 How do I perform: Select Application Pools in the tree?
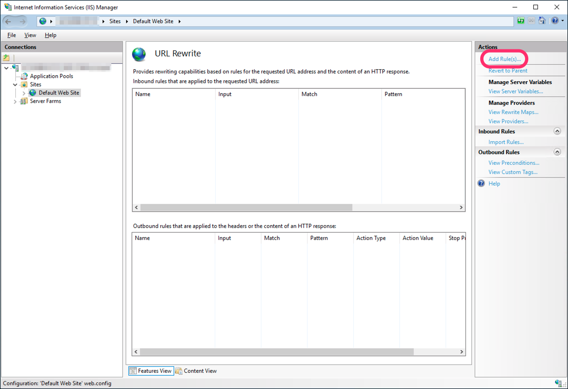(x=51, y=76)
